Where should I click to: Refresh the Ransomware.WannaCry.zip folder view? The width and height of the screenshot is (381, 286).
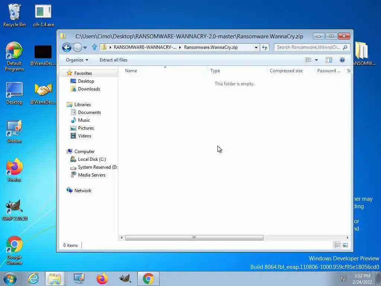tap(265, 47)
